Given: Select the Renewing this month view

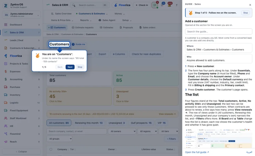Looking at the screenshot, I should pyautogui.click(x=89, y=123).
